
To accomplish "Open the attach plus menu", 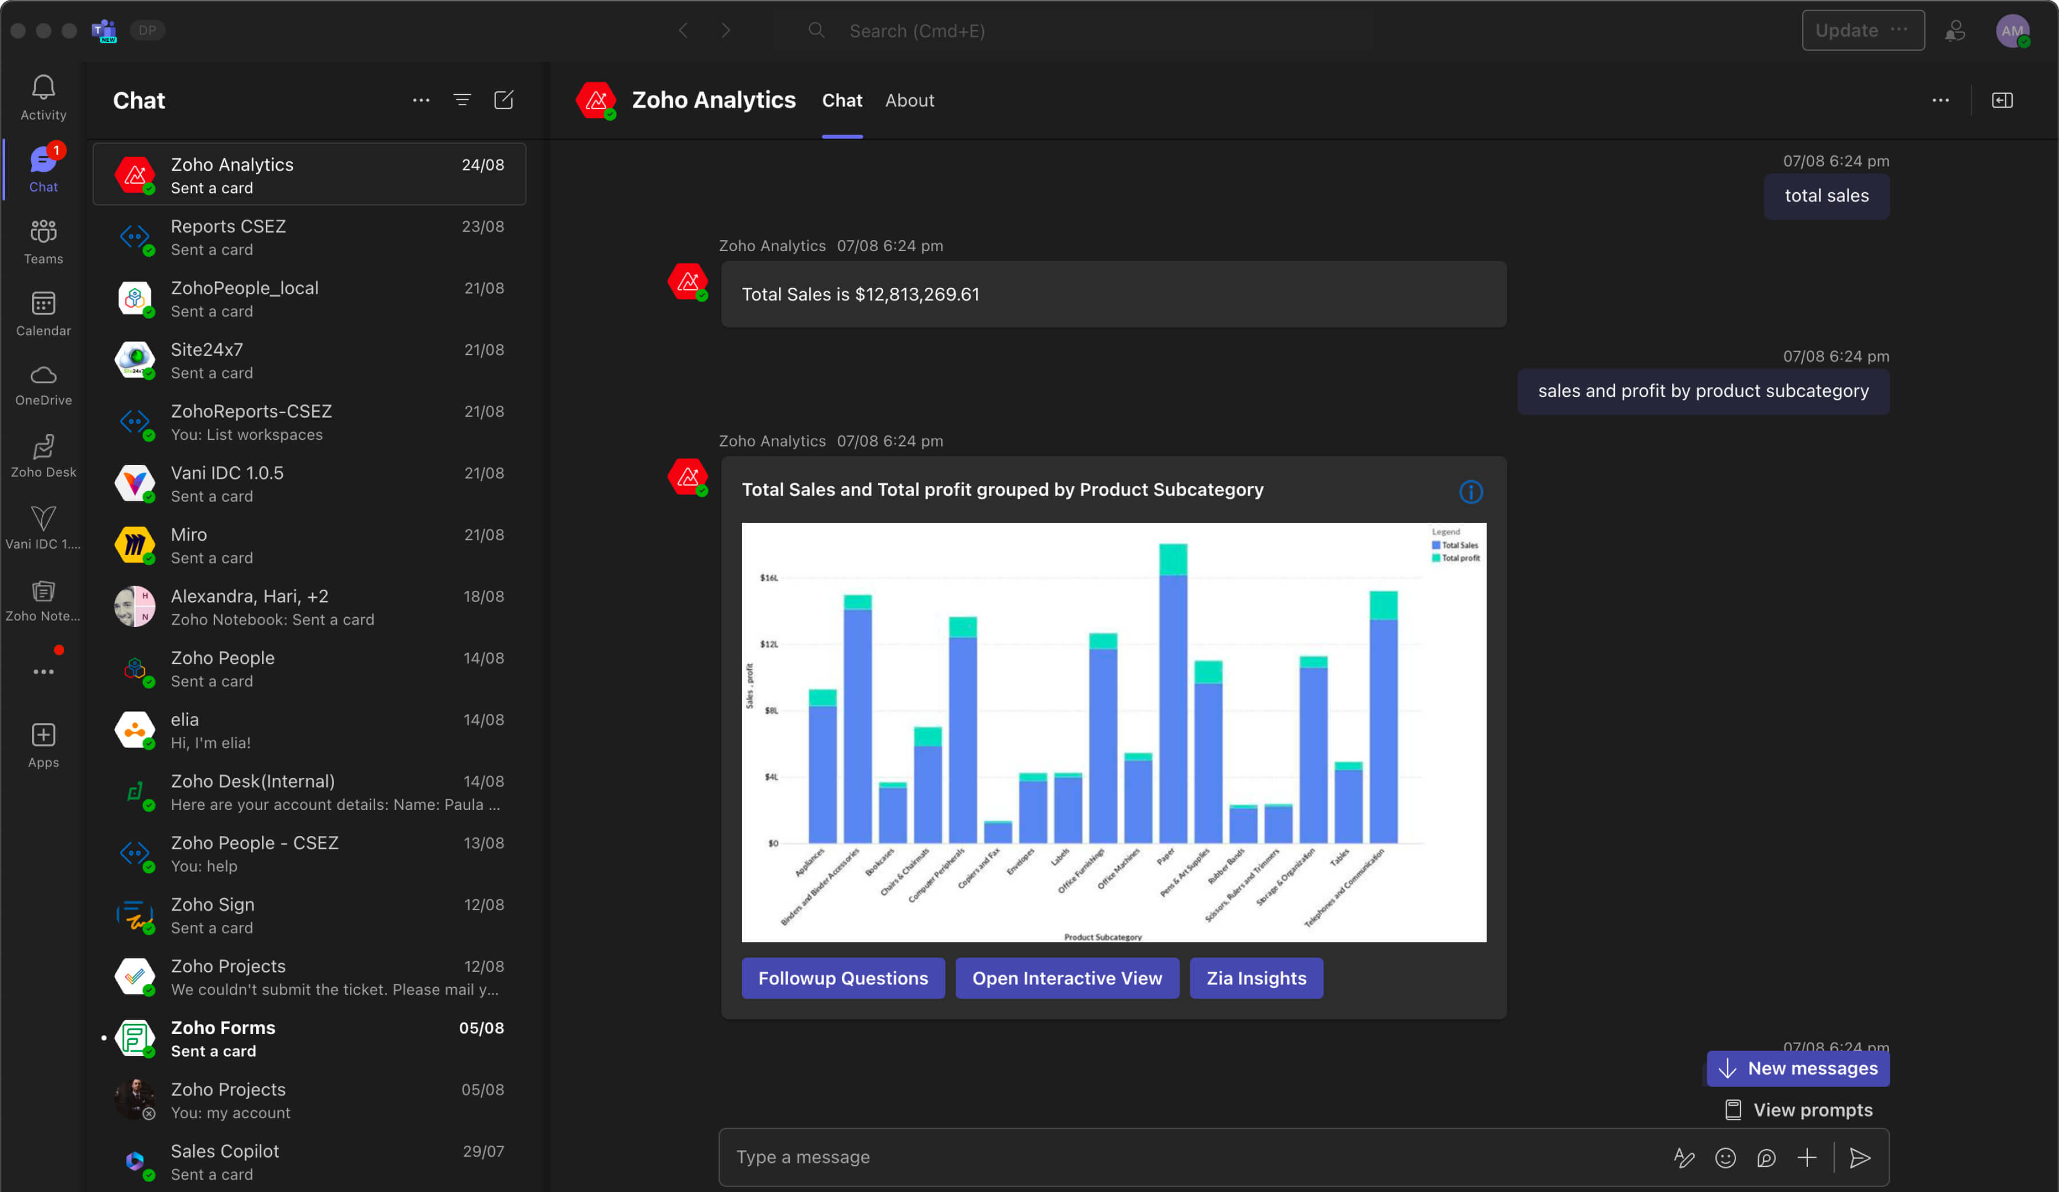I will [1807, 1157].
